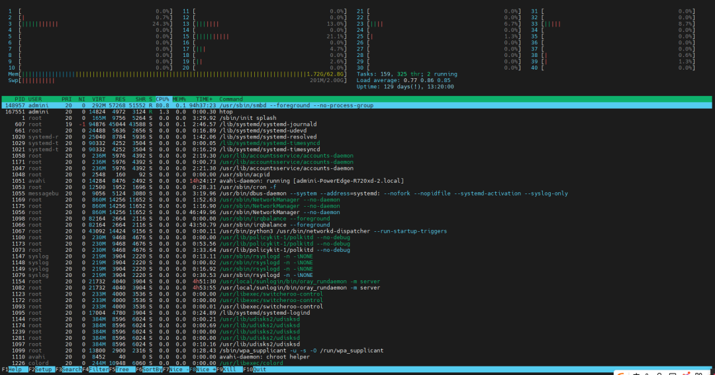Click the Load average readout
Image resolution: width=715 pixels, height=375 pixels.
[404, 80]
